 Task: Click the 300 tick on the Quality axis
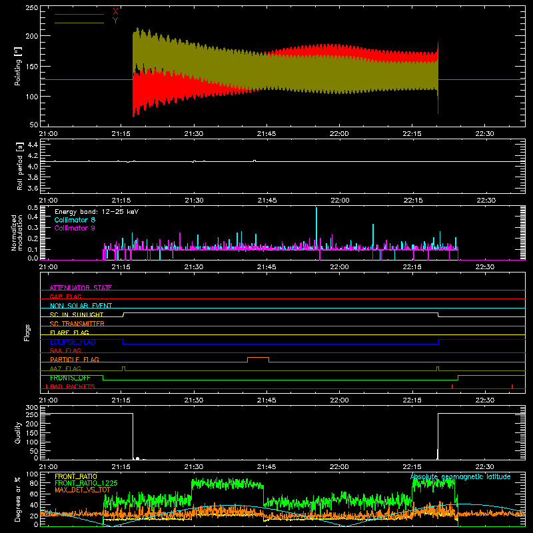pyautogui.click(x=32, y=408)
